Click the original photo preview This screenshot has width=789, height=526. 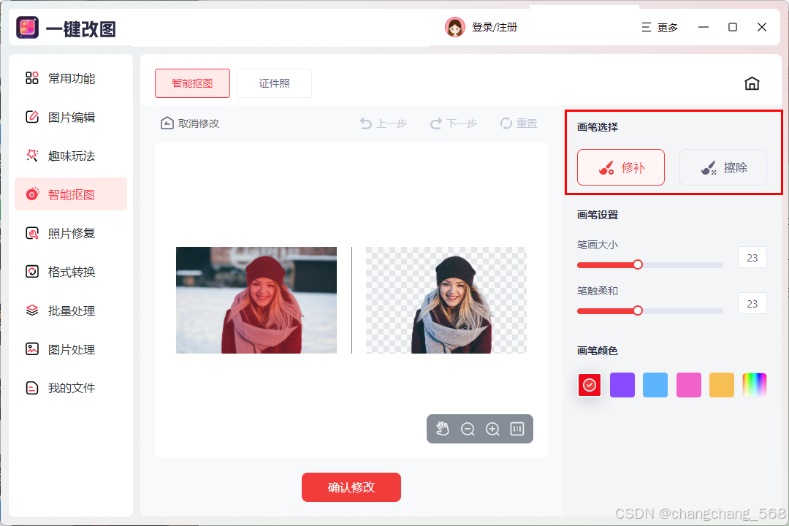point(256,300)
